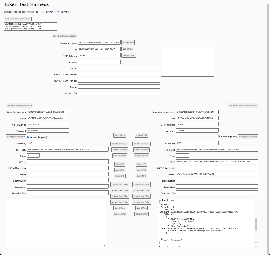The width and height of the screenshot is (270, 255).
Task: Click inside the Broker Fee input field
Action: point(119,93)
